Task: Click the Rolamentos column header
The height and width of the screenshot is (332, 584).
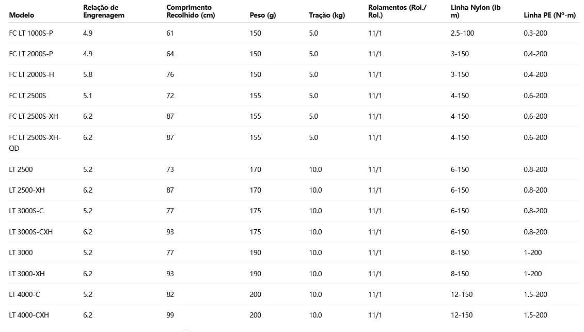Action: (398, 11)
